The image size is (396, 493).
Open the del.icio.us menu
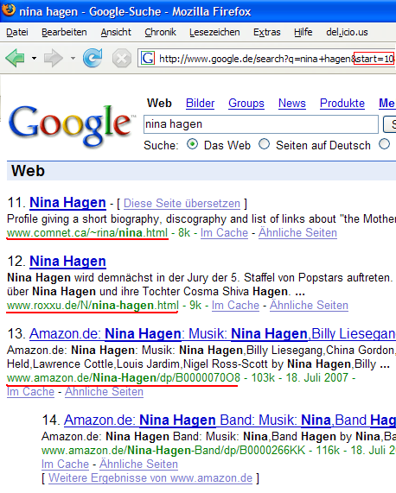(347, 32)
